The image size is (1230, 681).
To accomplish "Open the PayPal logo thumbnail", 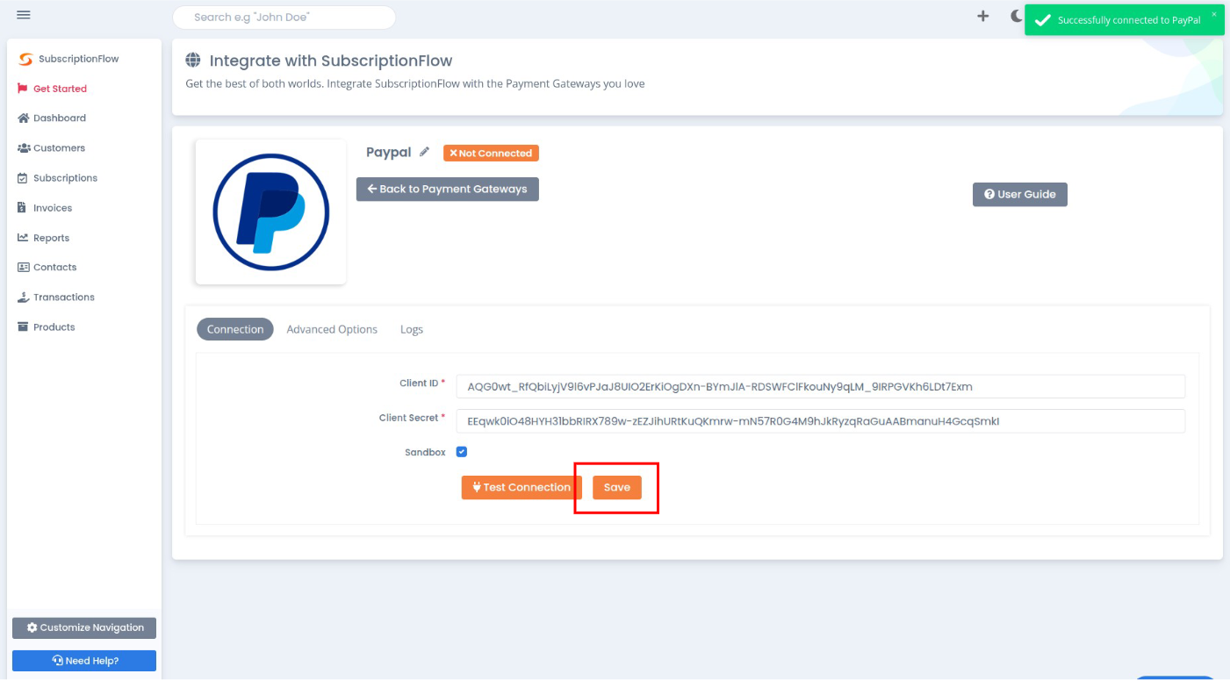I will (x=270, y=211).
